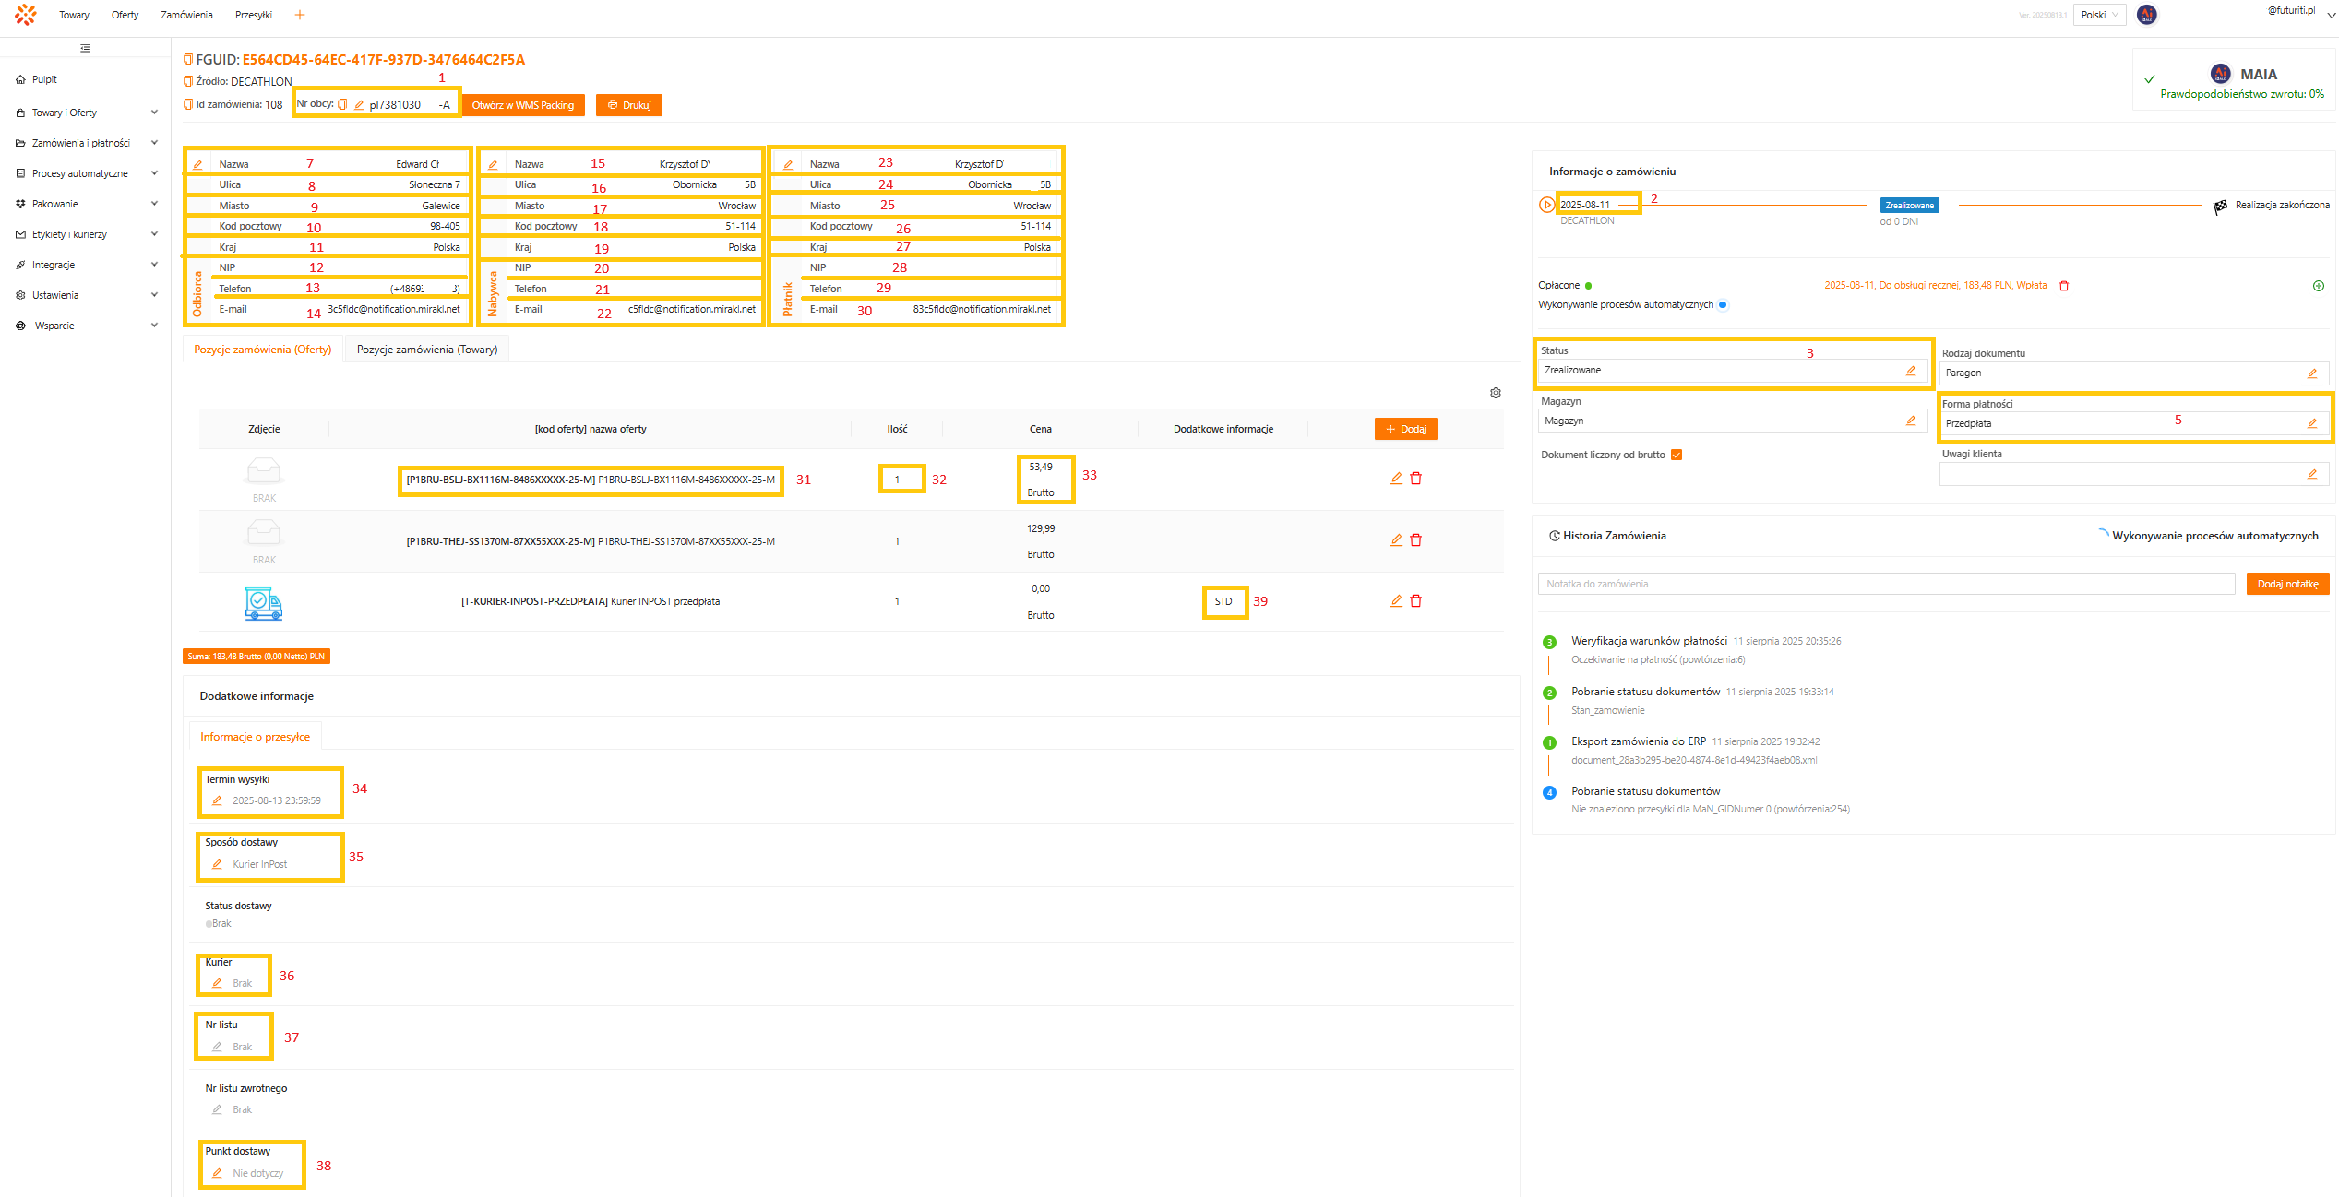
Task: Open the Zamówienia top menu item
Action: 186,15
